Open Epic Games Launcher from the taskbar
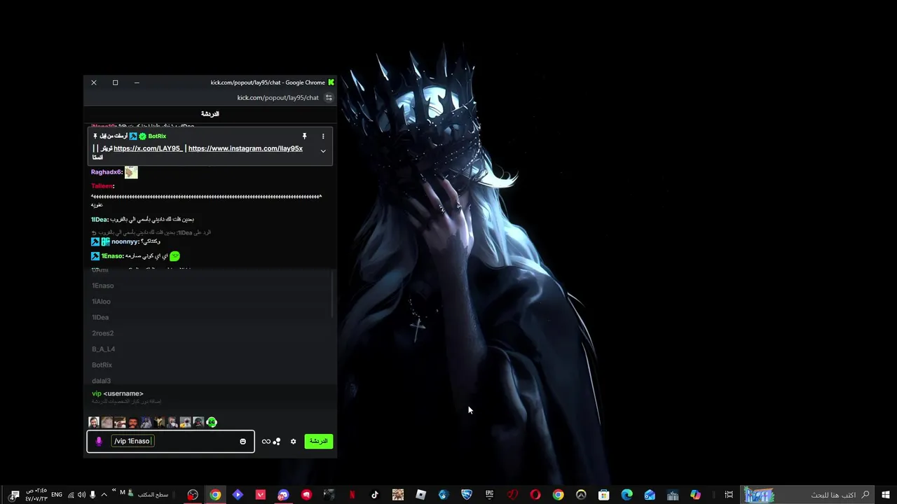The image size is (897, 504). (x=489, y=495)
